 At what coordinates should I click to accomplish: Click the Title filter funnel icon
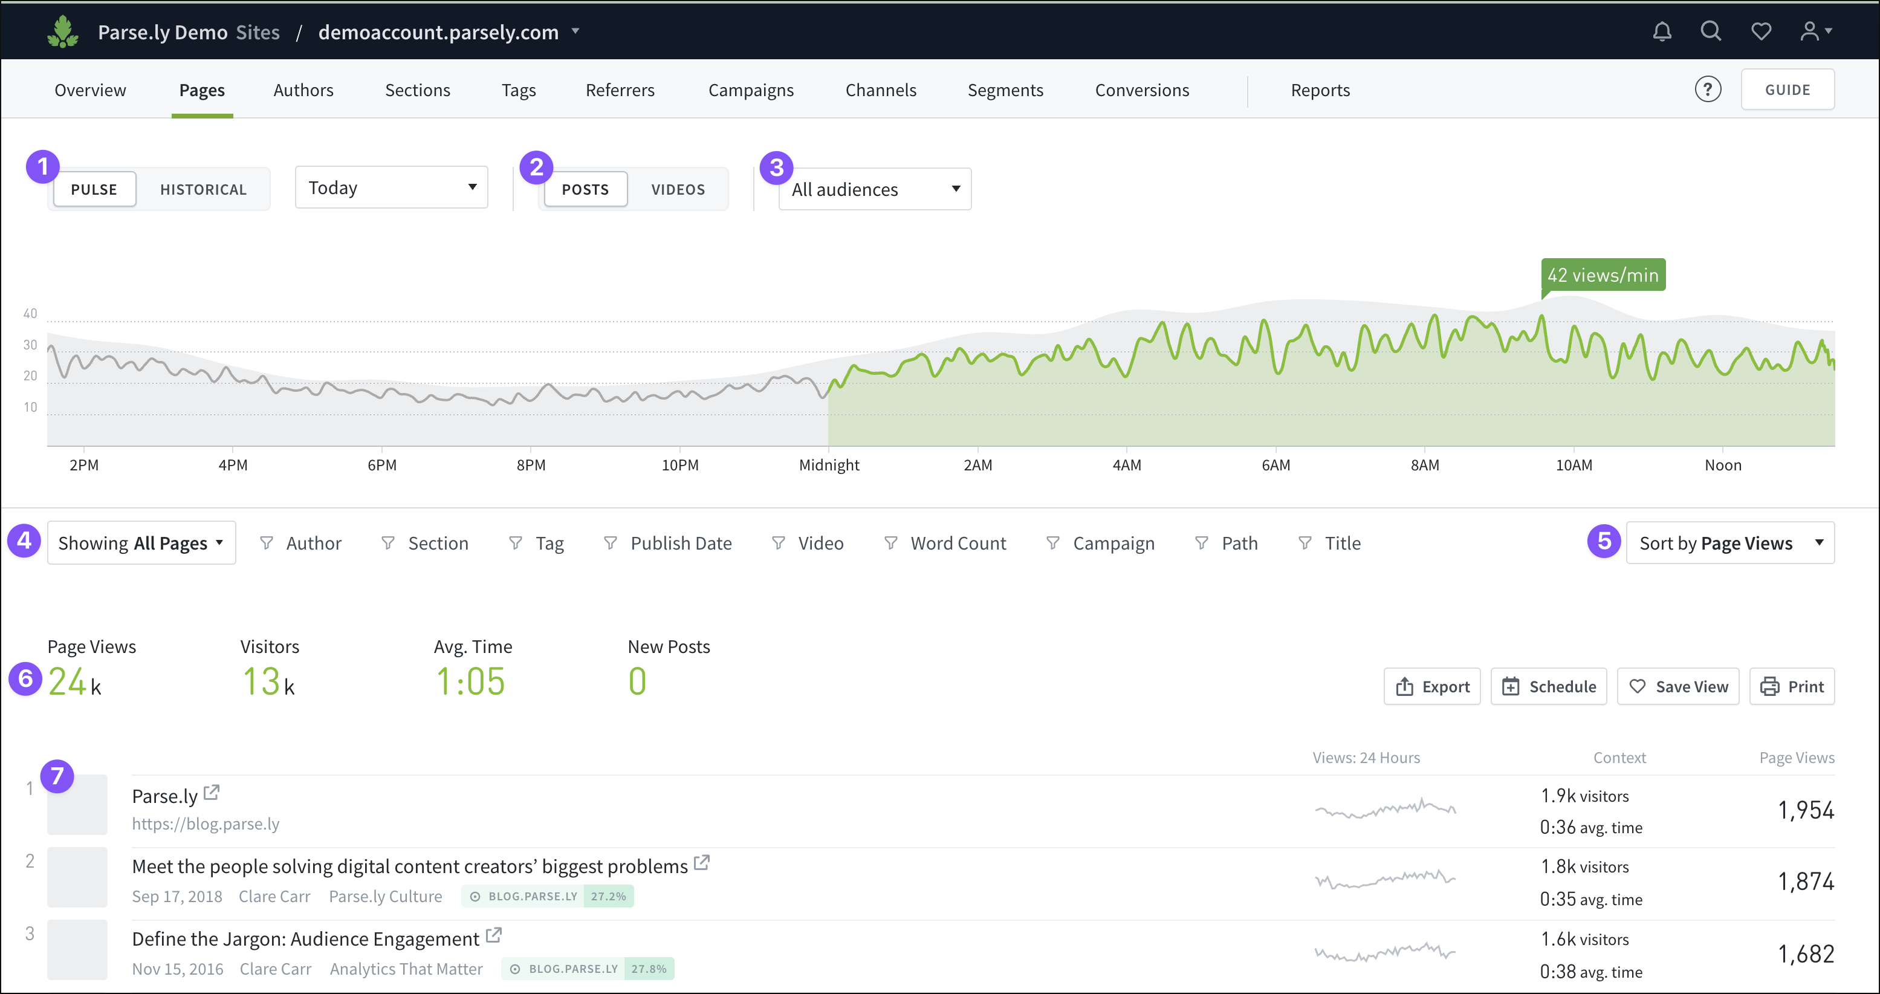(x=1305, y=543)
